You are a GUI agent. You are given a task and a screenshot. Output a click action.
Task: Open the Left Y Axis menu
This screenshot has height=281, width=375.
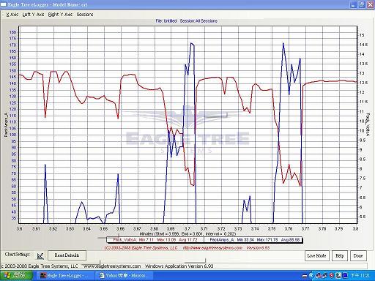33,15
